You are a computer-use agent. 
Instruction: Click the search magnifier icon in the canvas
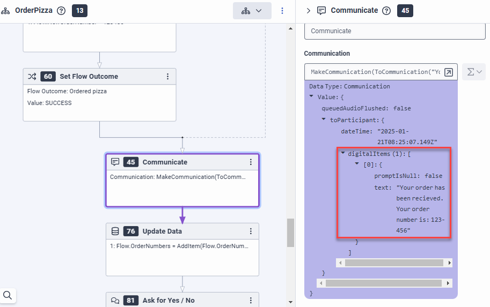[x=8, y=295]
